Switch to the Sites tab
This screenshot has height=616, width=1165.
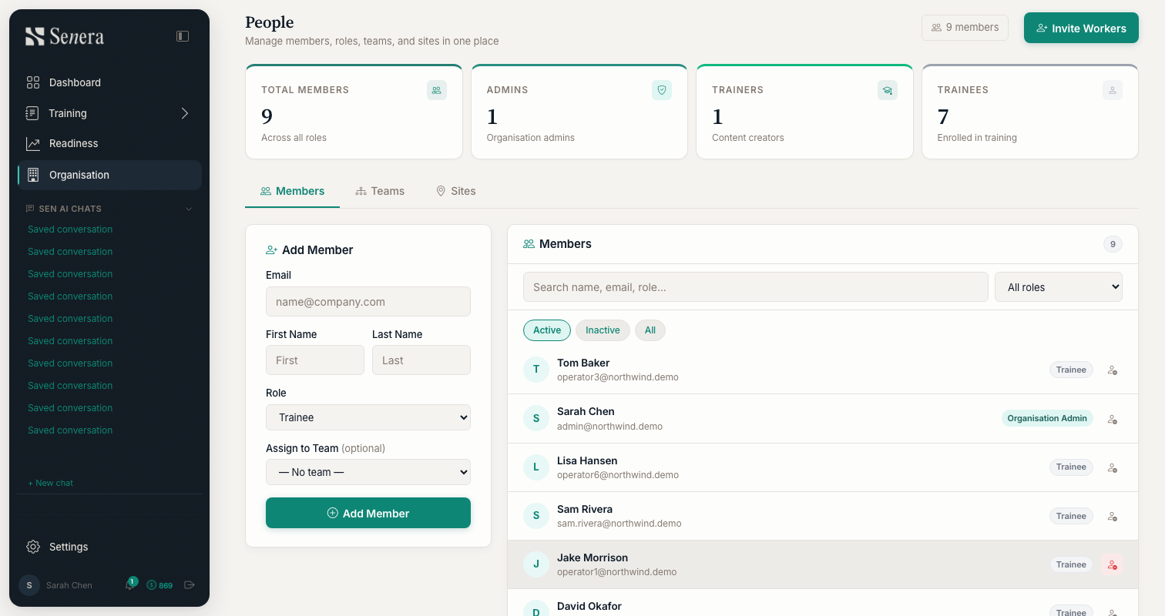pos(455,191)
